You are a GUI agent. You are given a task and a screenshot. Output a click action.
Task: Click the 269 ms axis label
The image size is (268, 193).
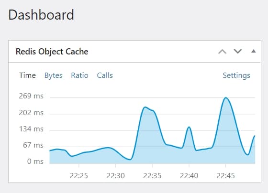[x=31, y=96]
